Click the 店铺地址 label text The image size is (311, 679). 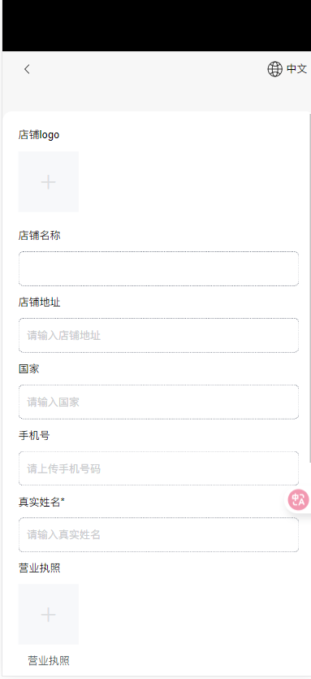click(39, 303)
